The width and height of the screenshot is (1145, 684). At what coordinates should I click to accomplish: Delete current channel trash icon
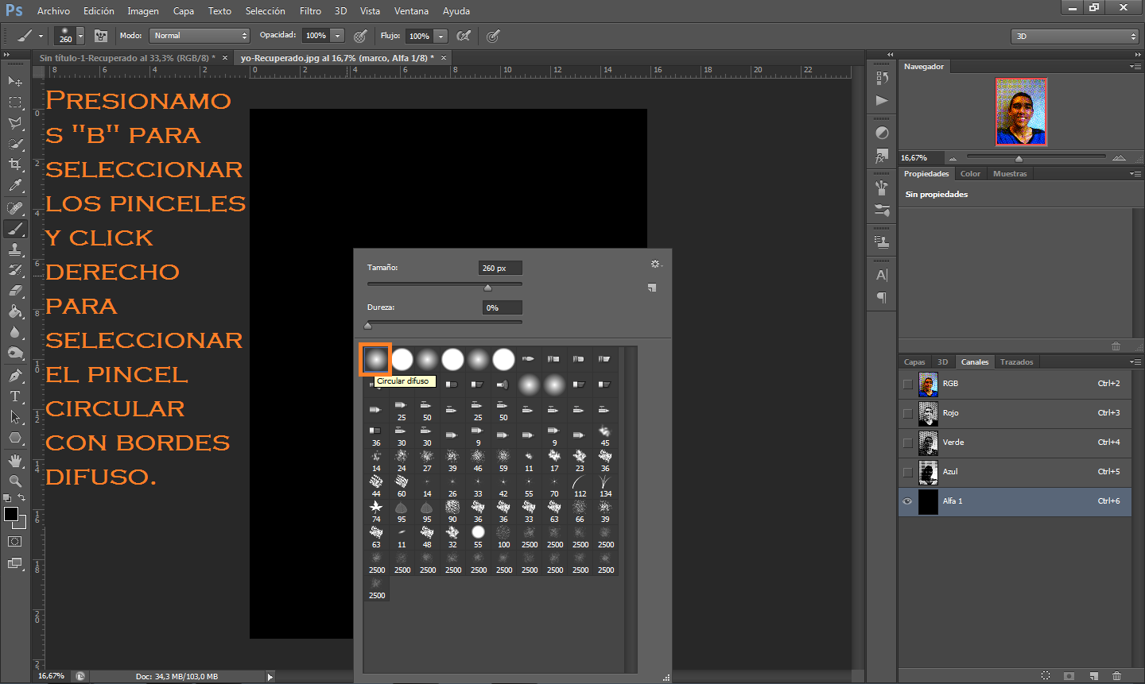pyautogui.click(x=1117, y=676)
